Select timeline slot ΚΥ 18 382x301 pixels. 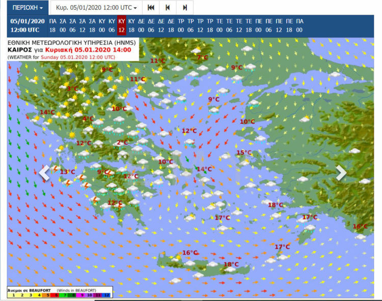(x=131, y=25)
